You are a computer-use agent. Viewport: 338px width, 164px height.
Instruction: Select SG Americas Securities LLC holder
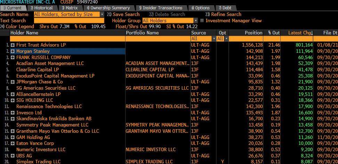point(46,88)
